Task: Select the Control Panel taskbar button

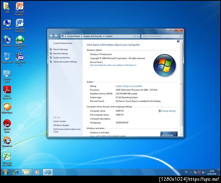Action: (48, 172)
